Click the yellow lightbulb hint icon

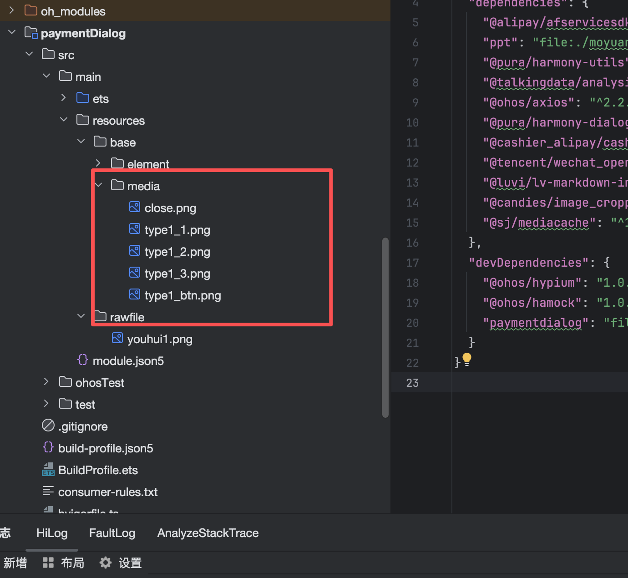(467, 360)
